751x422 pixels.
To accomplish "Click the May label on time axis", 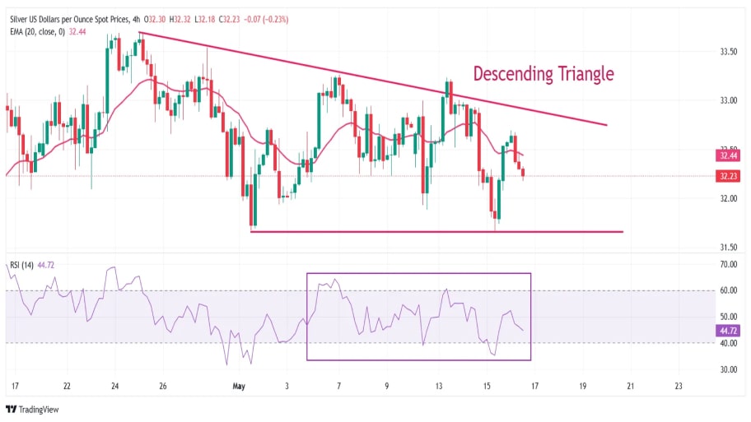I will pos(239,386).
